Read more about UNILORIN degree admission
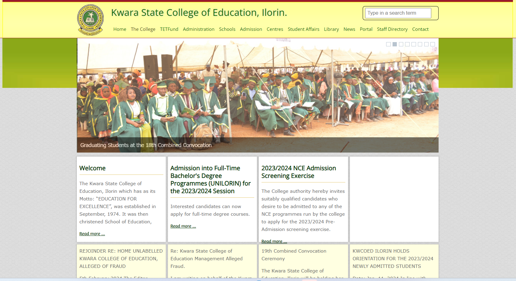Image resolution: width=516 pixels, height=281 pixels. coord(183,226)
